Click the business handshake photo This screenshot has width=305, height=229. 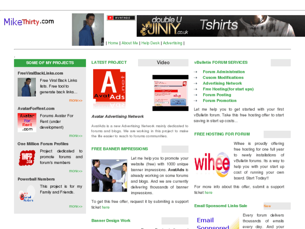(x=109, y=176)
